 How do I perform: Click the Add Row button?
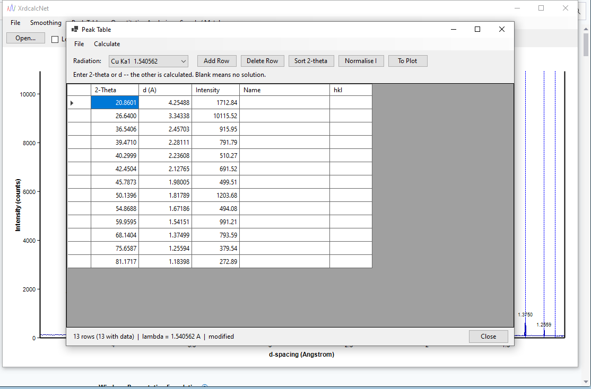point(216,61)
